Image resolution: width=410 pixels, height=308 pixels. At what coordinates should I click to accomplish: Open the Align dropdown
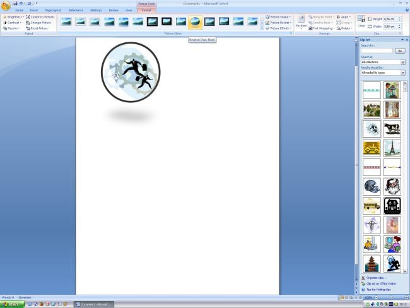pyautogui.click(x=344, y=17)
